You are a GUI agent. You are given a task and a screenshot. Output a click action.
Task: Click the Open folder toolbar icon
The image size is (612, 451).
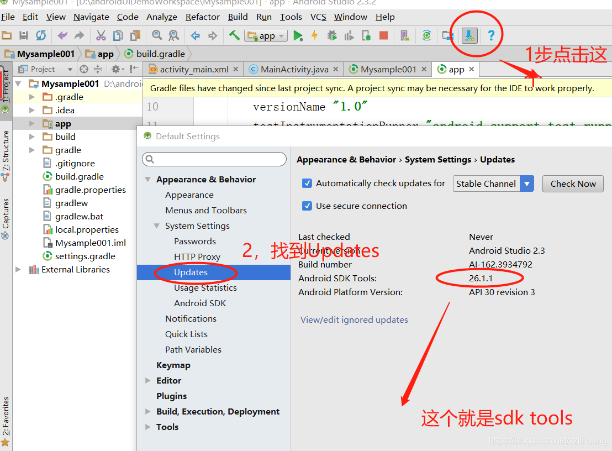pos(7,35)
